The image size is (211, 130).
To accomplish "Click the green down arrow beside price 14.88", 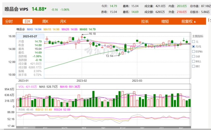I will coord(46,9).
